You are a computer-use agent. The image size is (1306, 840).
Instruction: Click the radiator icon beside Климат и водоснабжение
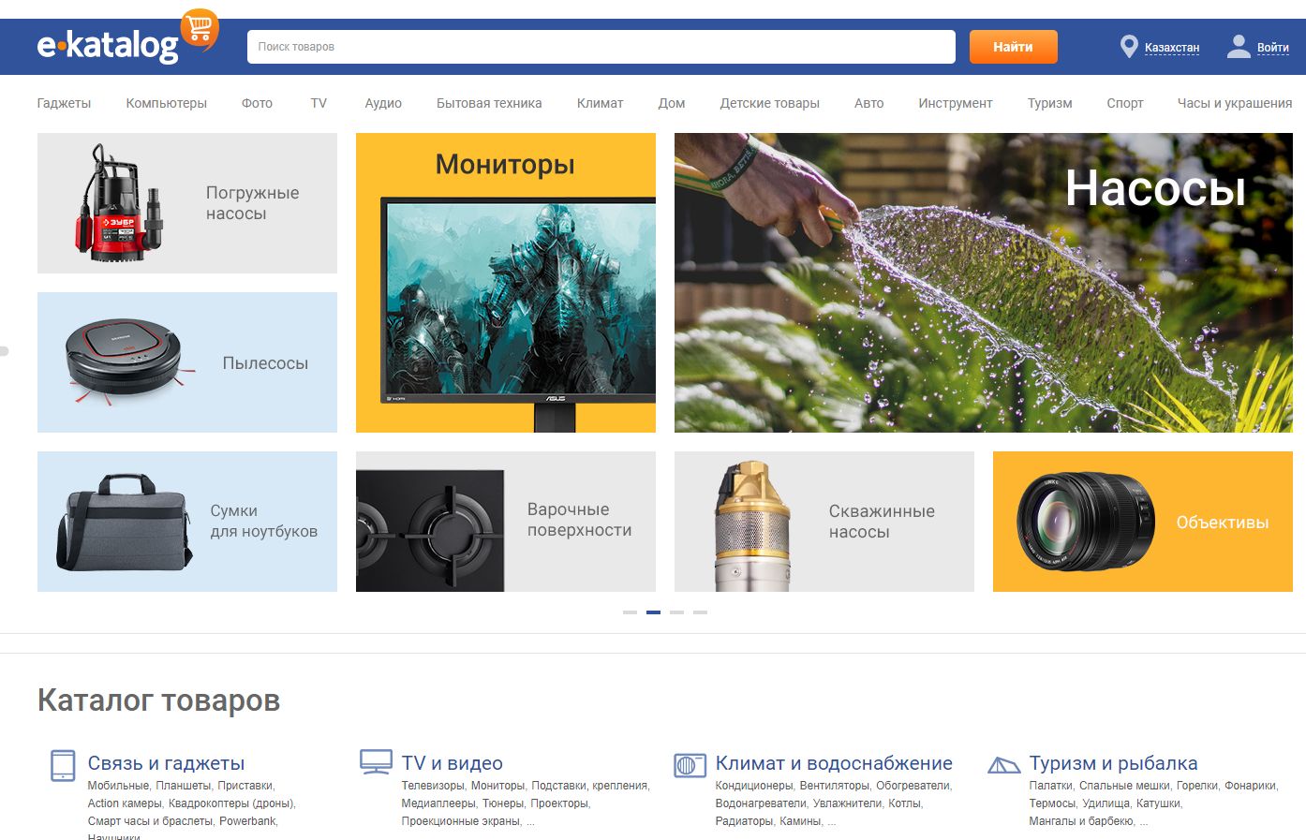[690, 765]
